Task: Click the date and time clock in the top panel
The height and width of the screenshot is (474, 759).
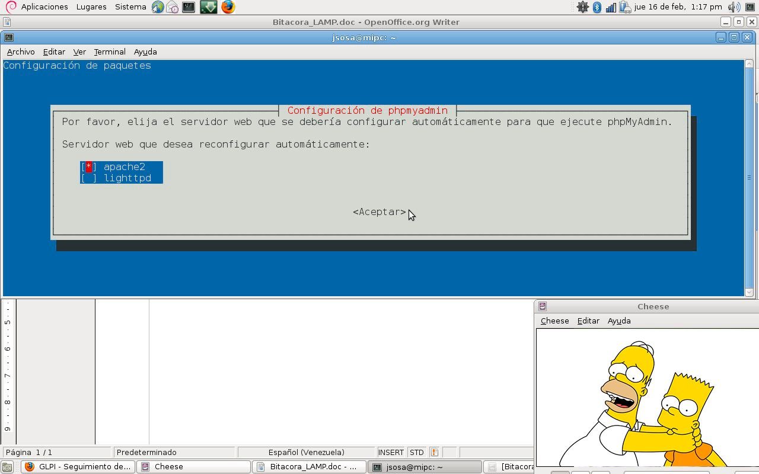Action: 678,7
